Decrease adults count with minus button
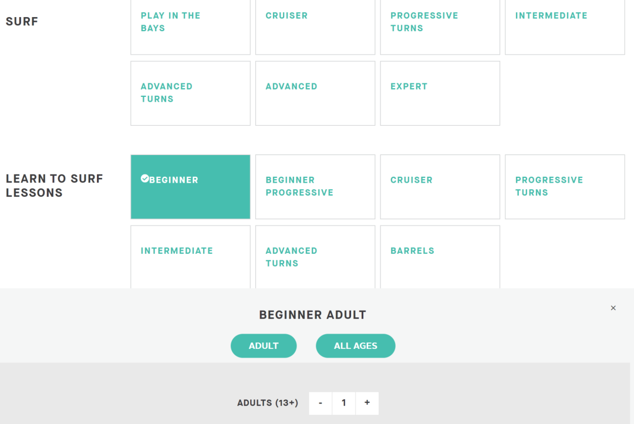Image resolution: width=634 pixels, height=424 pixels. pyautogui.click(x=321, y=403)
